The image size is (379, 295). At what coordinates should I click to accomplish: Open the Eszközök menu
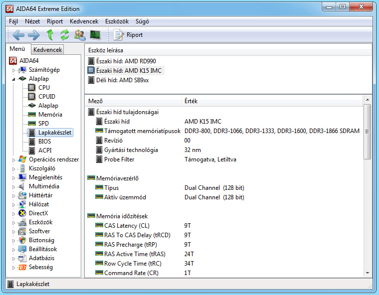[x=117, y=21]
